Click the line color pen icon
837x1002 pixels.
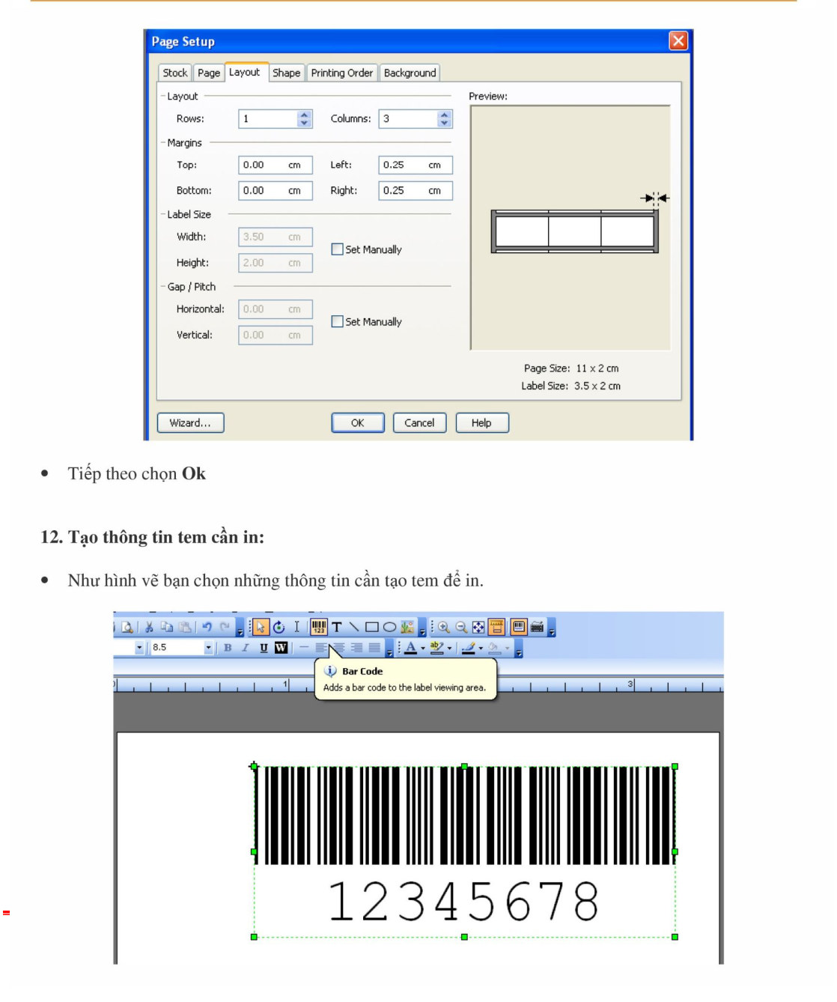click(469, 648)
